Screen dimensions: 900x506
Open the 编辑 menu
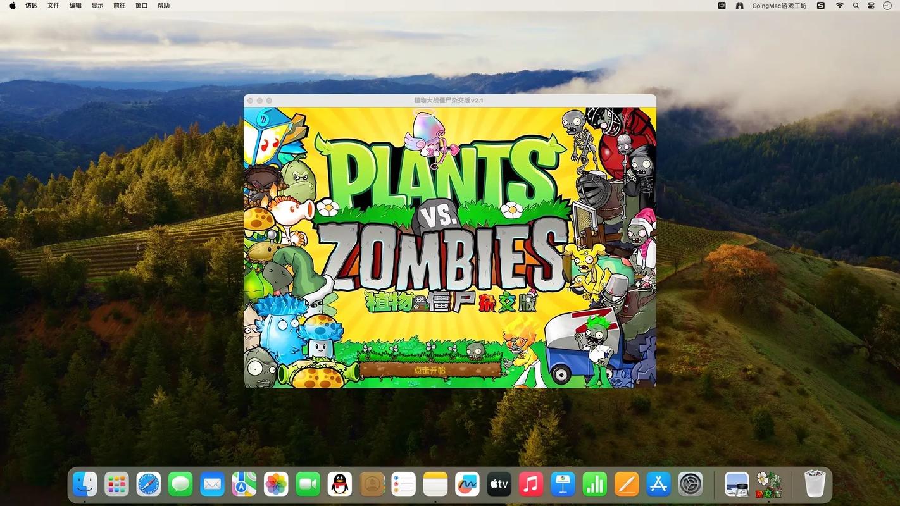(75, 5)
